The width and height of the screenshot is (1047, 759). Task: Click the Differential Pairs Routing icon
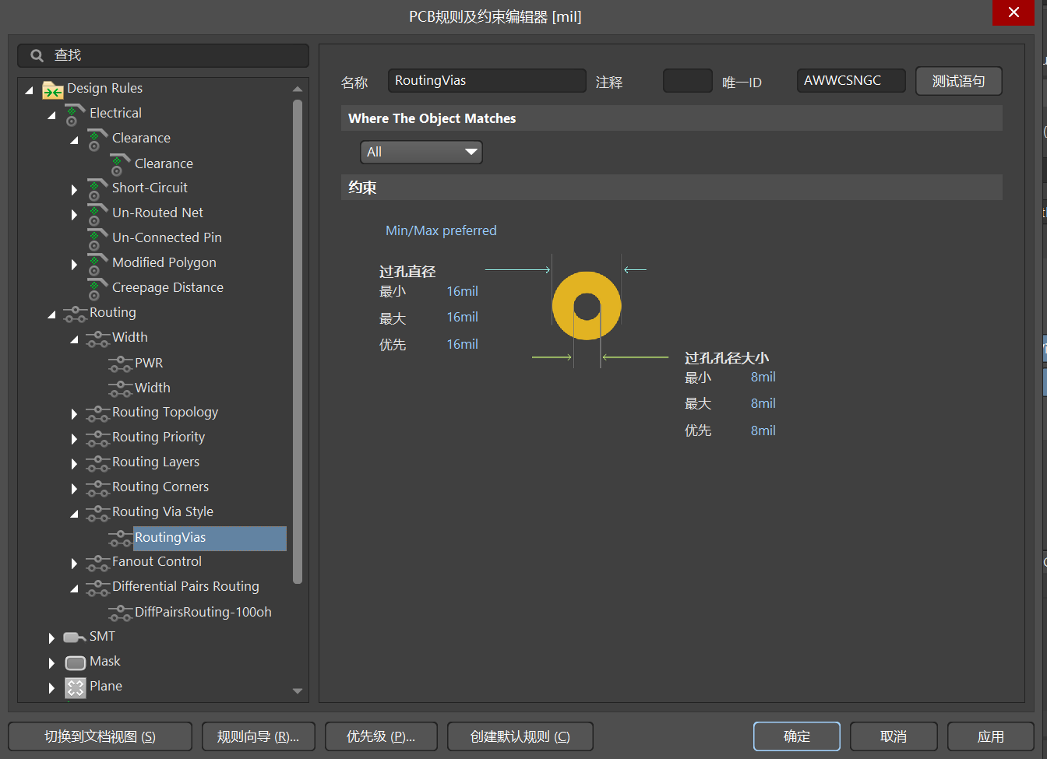tap(97, 588)
